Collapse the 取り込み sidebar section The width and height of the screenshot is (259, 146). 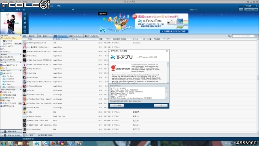tap(21, 54)
